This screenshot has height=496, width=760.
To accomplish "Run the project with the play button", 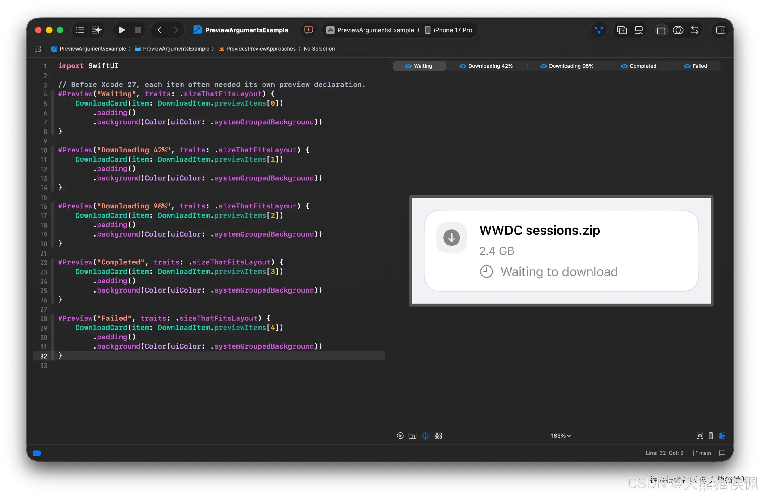I will pyautogui.click(x=122, y=30).
